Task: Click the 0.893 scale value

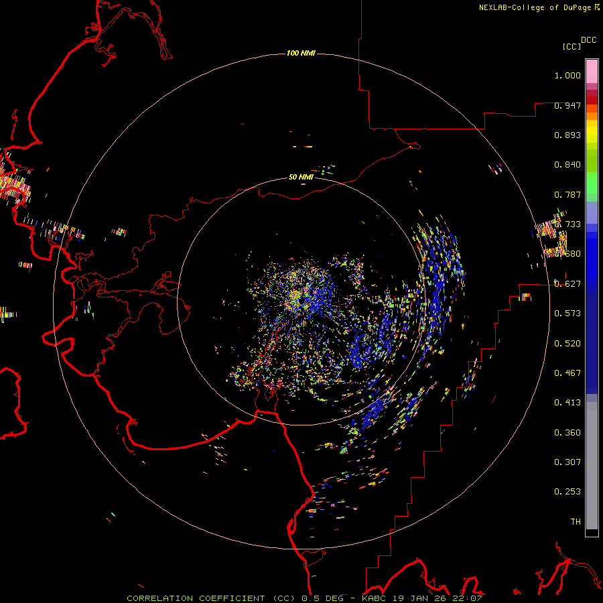Action: 567,135
